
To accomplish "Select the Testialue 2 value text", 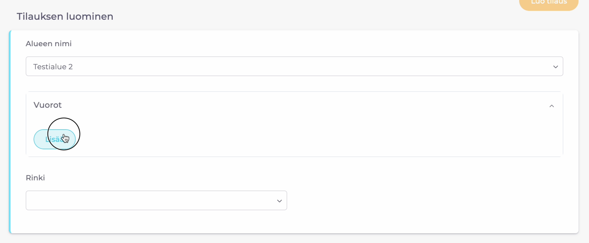I will pos(53,67).
